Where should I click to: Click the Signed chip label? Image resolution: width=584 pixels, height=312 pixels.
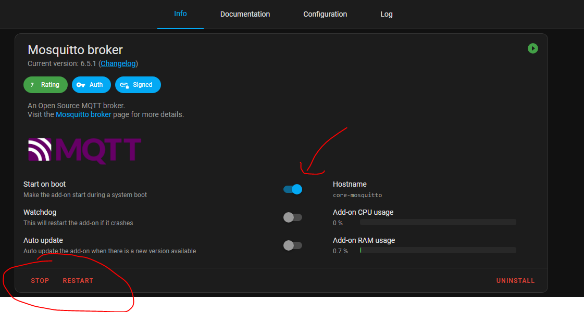(x=143, y=85)
